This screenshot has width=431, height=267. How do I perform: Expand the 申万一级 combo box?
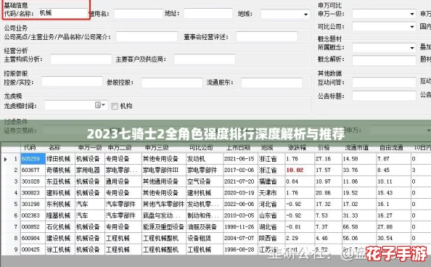[411, 14]
